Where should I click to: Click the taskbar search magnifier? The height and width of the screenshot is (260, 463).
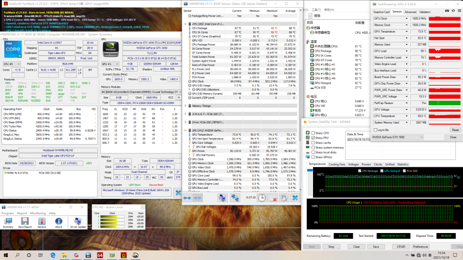(18, 255)
